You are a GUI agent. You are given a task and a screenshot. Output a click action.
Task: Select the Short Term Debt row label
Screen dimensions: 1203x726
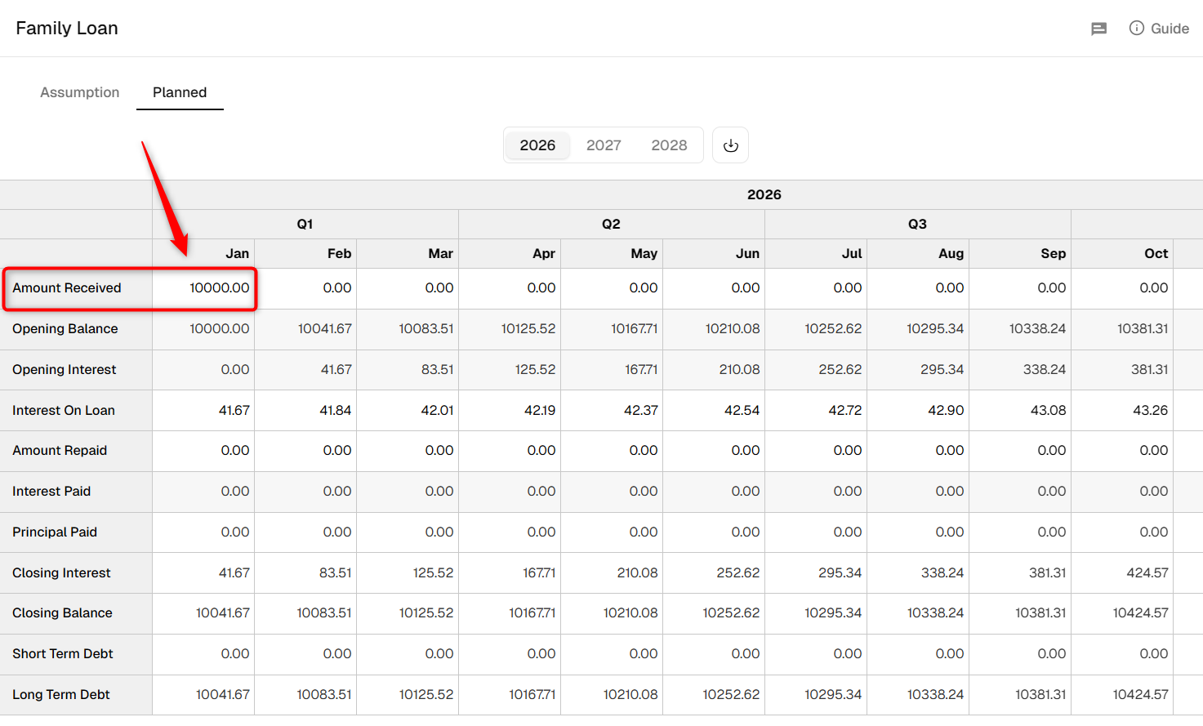[63, 654]
